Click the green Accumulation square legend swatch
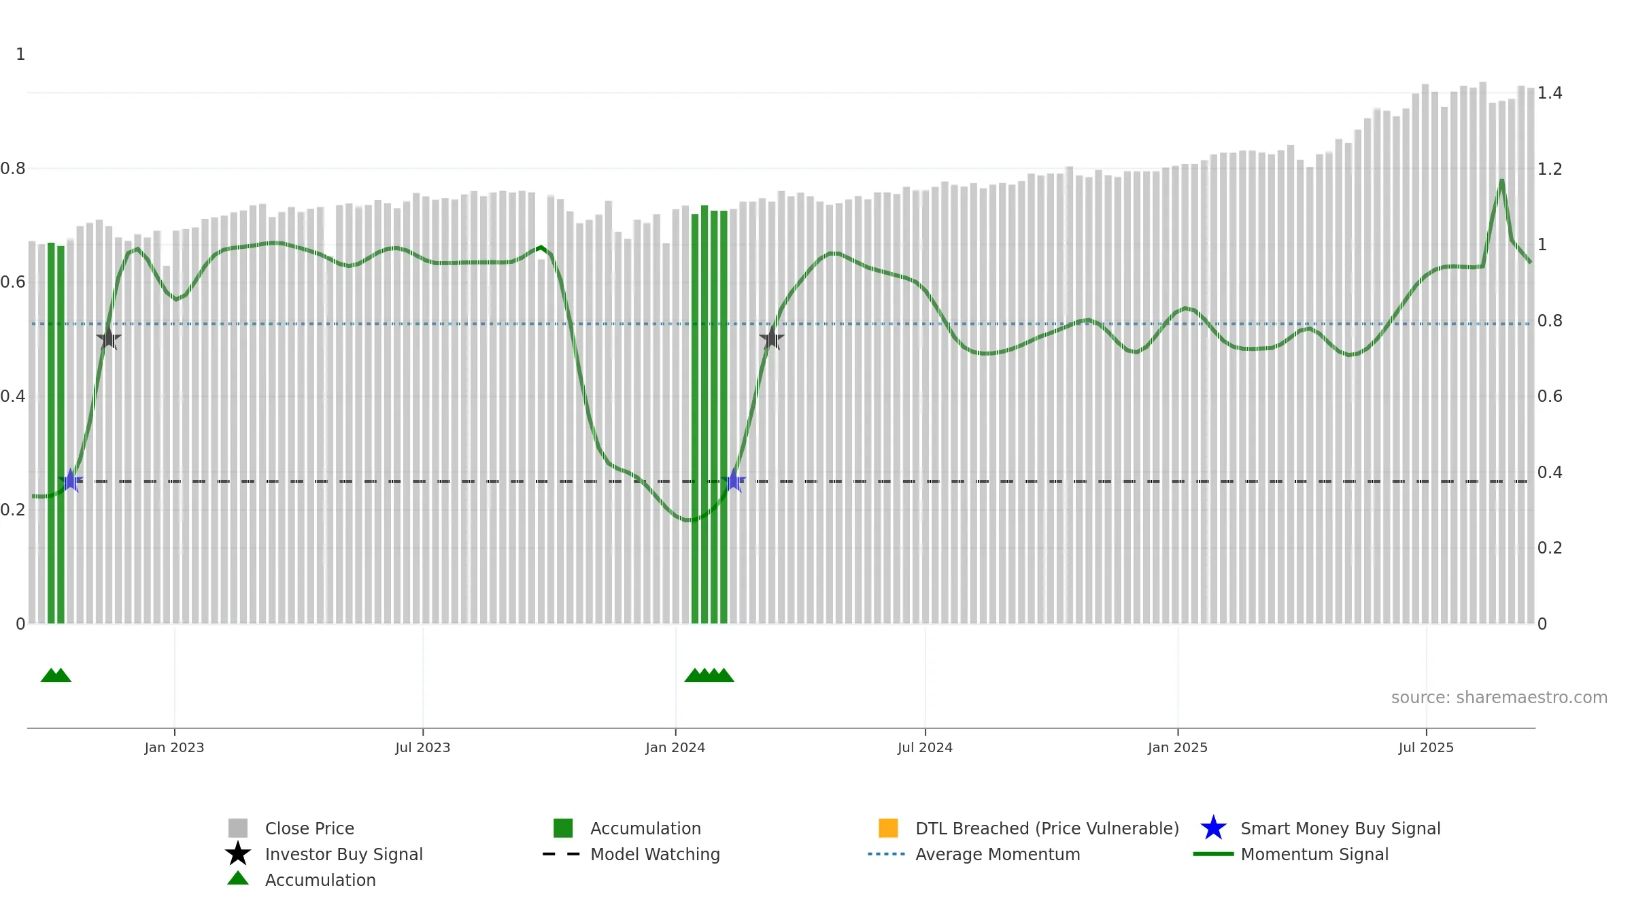 click(x=563, y=828)
